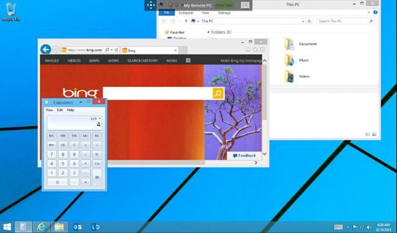397x233 pixels.
Task: Click the IMAGES link in Bing navigation
Action: point(52,61)
